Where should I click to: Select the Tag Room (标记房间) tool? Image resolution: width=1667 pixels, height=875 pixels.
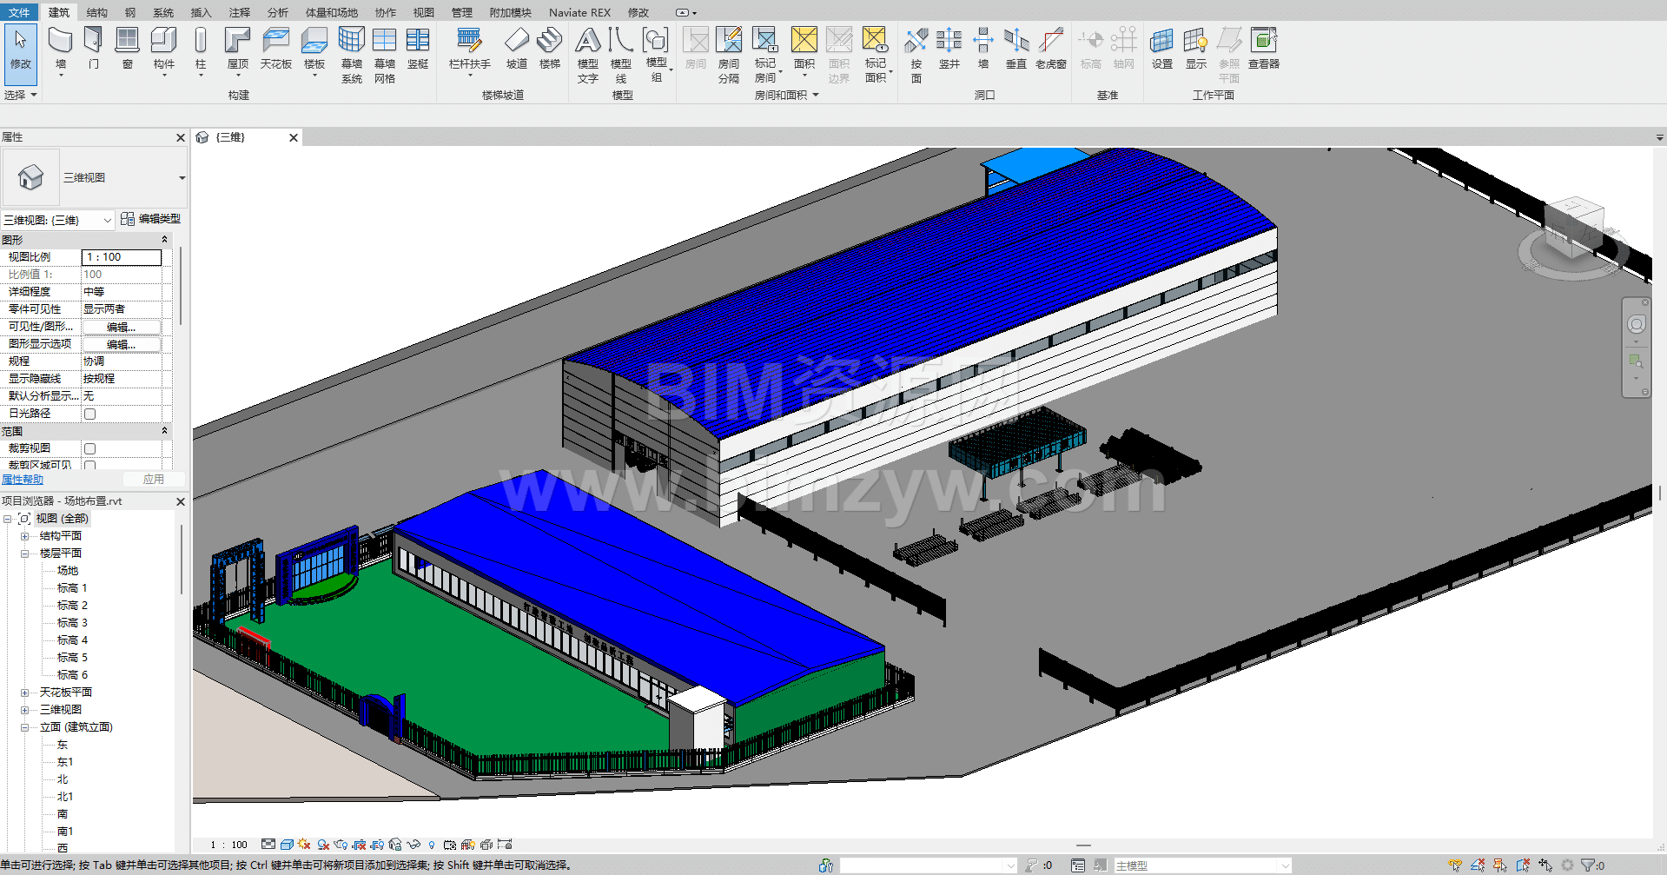pyautogui.click(x=765, y=55)
